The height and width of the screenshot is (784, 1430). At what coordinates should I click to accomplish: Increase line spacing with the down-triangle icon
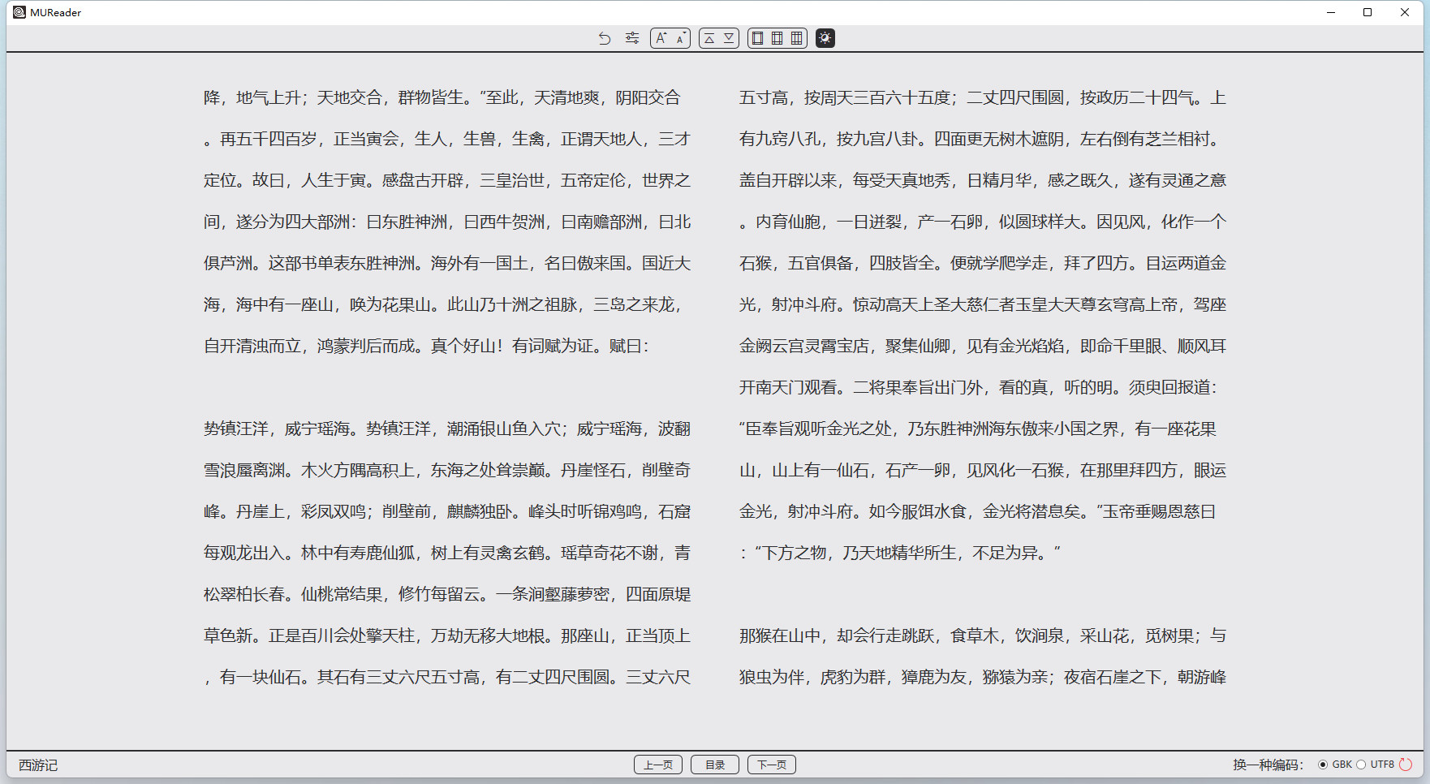point(729,38)
